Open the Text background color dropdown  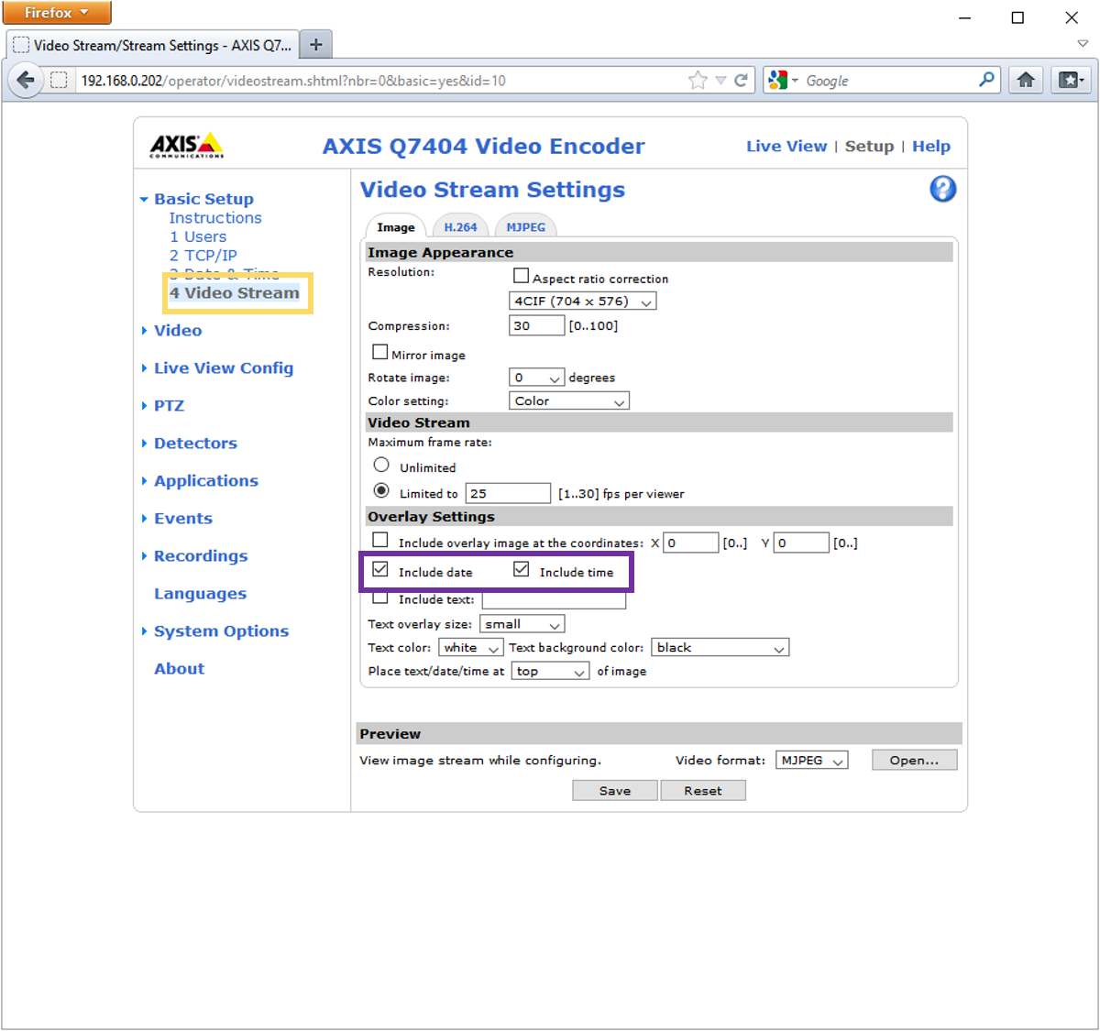coord(720,648)
